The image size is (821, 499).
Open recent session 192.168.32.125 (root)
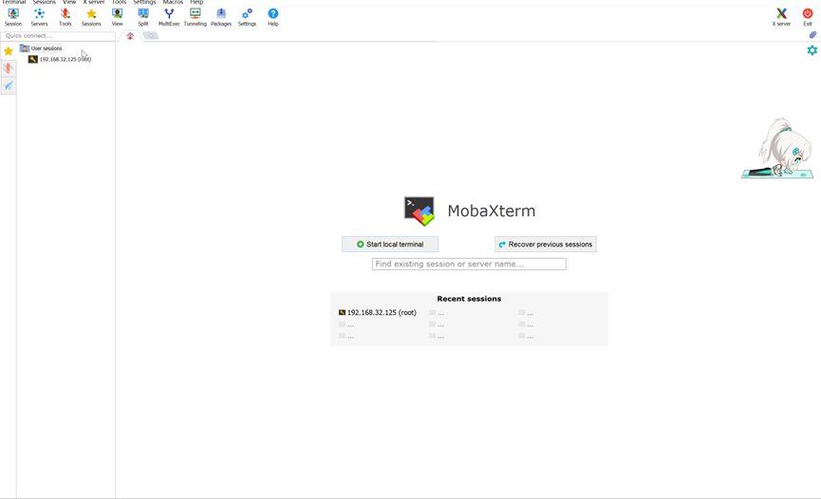(378, 313)
